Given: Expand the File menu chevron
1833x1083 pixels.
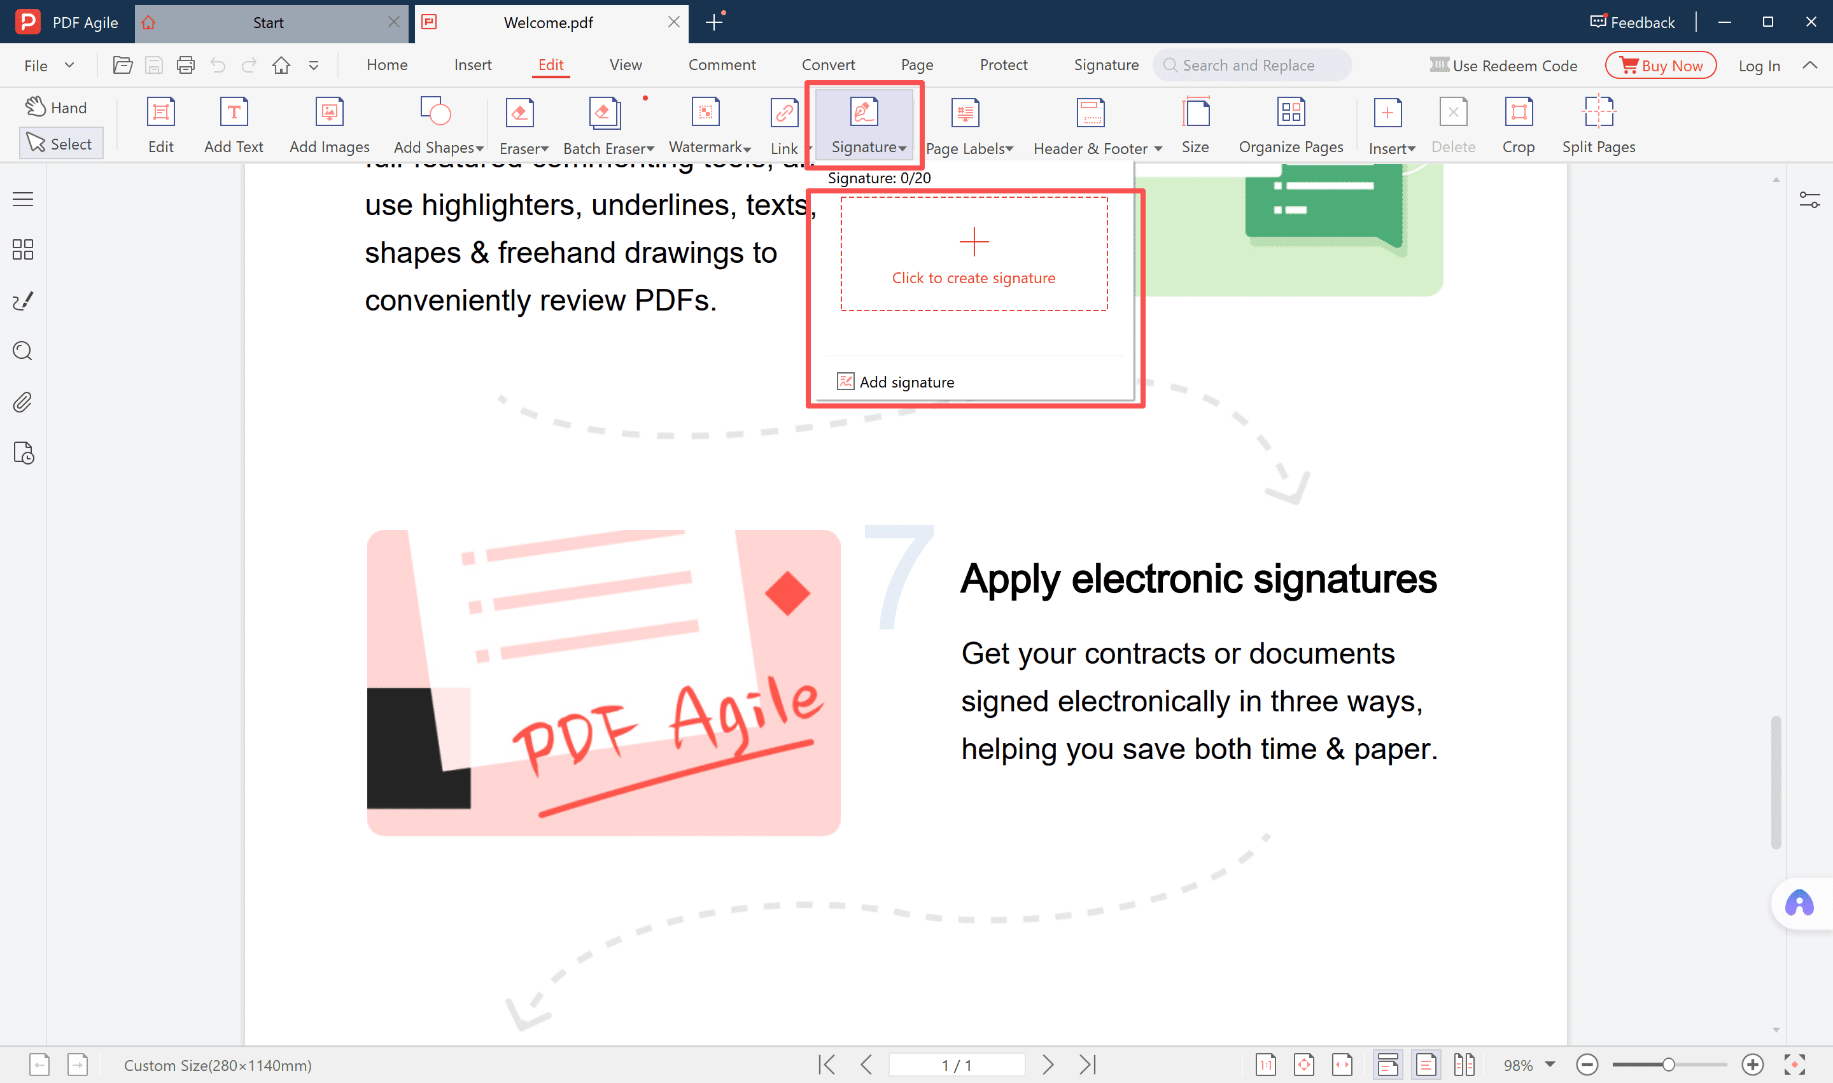Looking at the screenshot, I should pyautogui.click(x=69, y=65).
